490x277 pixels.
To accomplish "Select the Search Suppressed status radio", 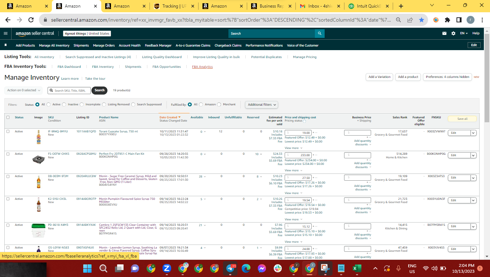I will point(133,105).
